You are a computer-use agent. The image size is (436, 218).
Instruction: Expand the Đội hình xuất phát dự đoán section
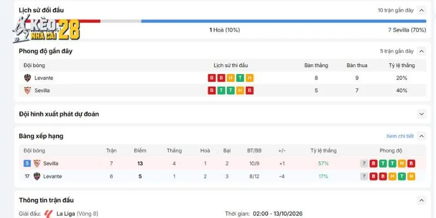click(421, 114)
